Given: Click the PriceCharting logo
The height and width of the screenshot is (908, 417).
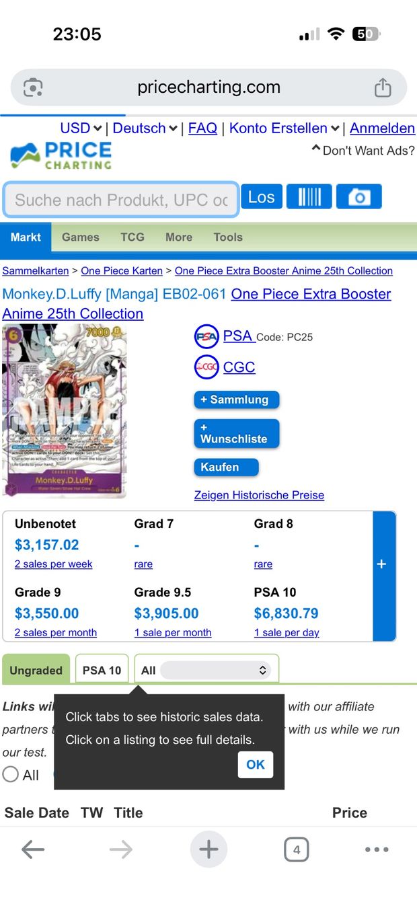Looking at the screenshot, I should pos(61,155).
